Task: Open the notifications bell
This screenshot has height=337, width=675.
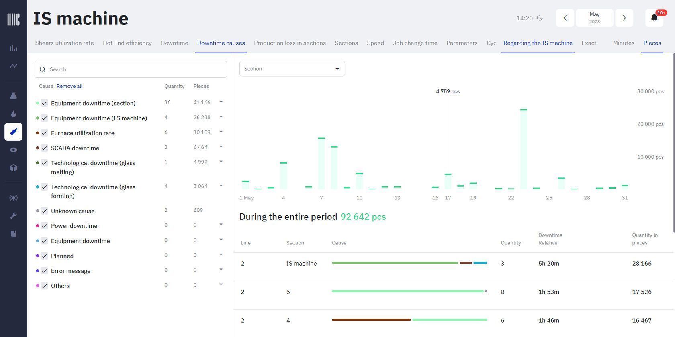Action: [654, 18]
